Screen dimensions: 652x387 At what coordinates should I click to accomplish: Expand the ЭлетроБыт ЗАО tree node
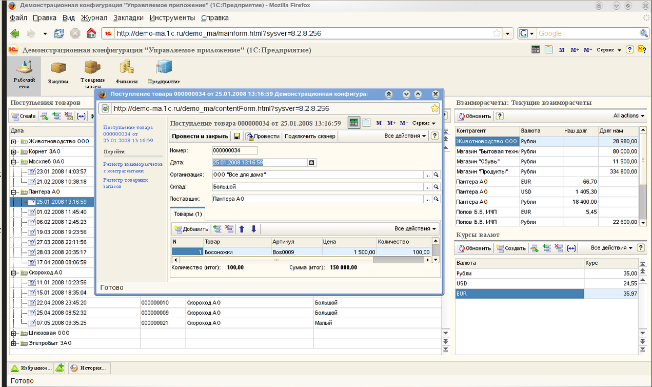coord(13,343)
